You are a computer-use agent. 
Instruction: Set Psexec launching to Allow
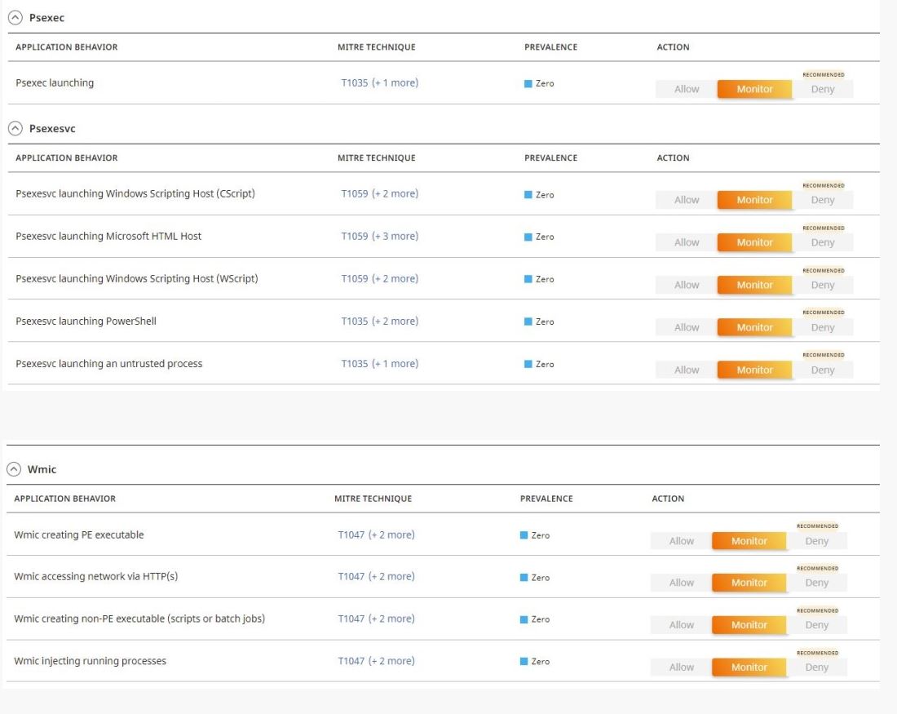[687, 89]
